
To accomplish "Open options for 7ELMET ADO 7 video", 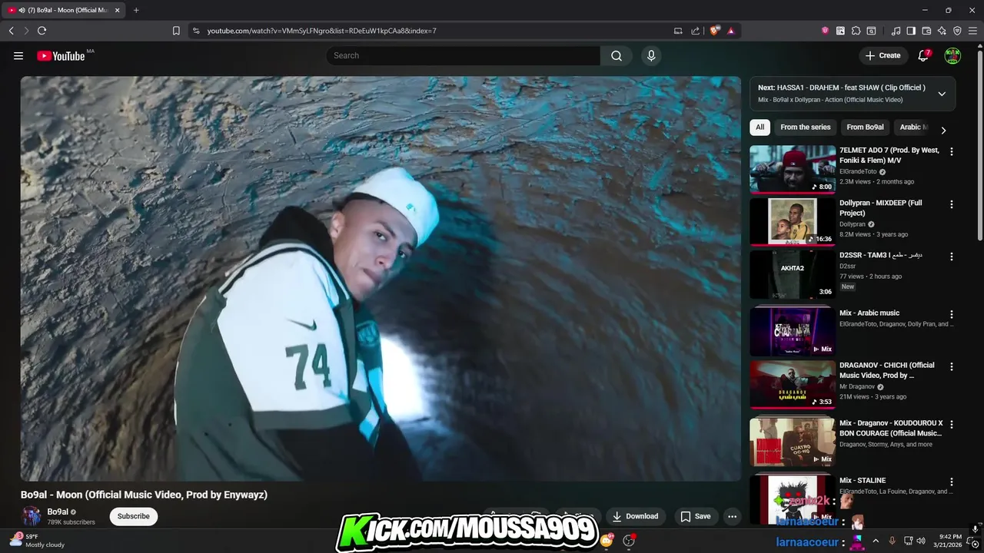I will point(951,152).
